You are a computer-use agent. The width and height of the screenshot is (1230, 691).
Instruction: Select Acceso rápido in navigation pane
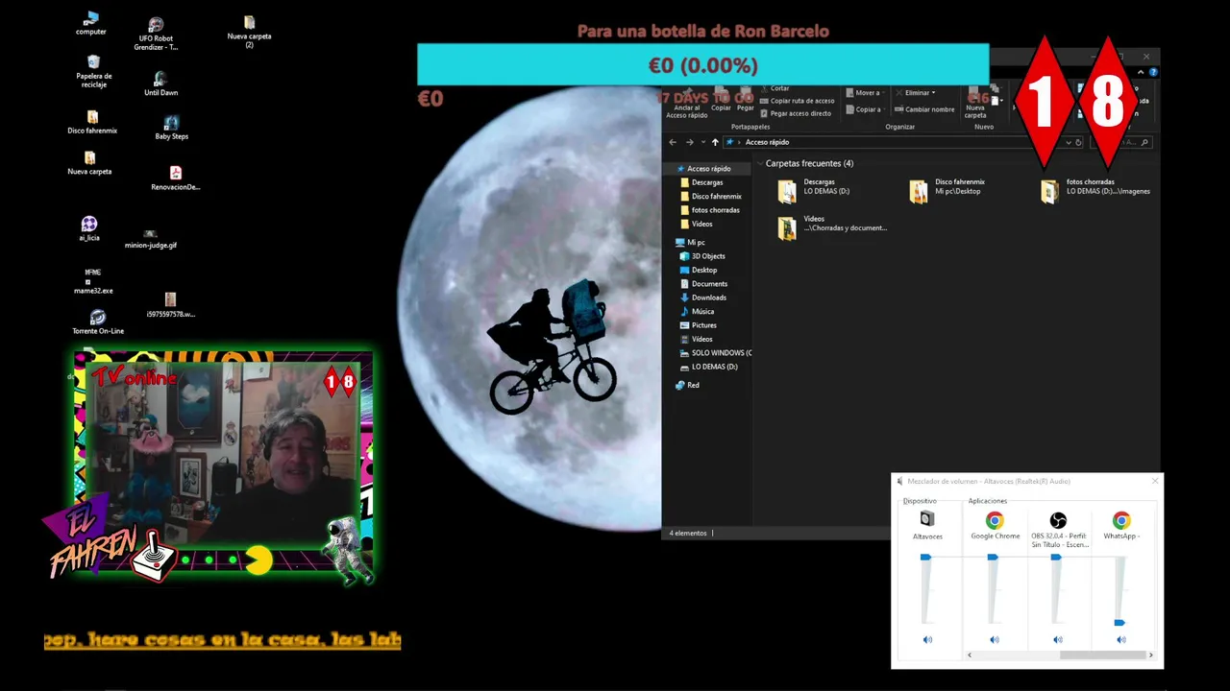708,169
